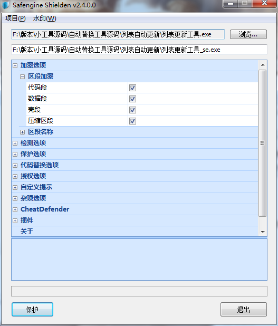Click the options list vertical scrollbar thumb

tap(262, 143)
